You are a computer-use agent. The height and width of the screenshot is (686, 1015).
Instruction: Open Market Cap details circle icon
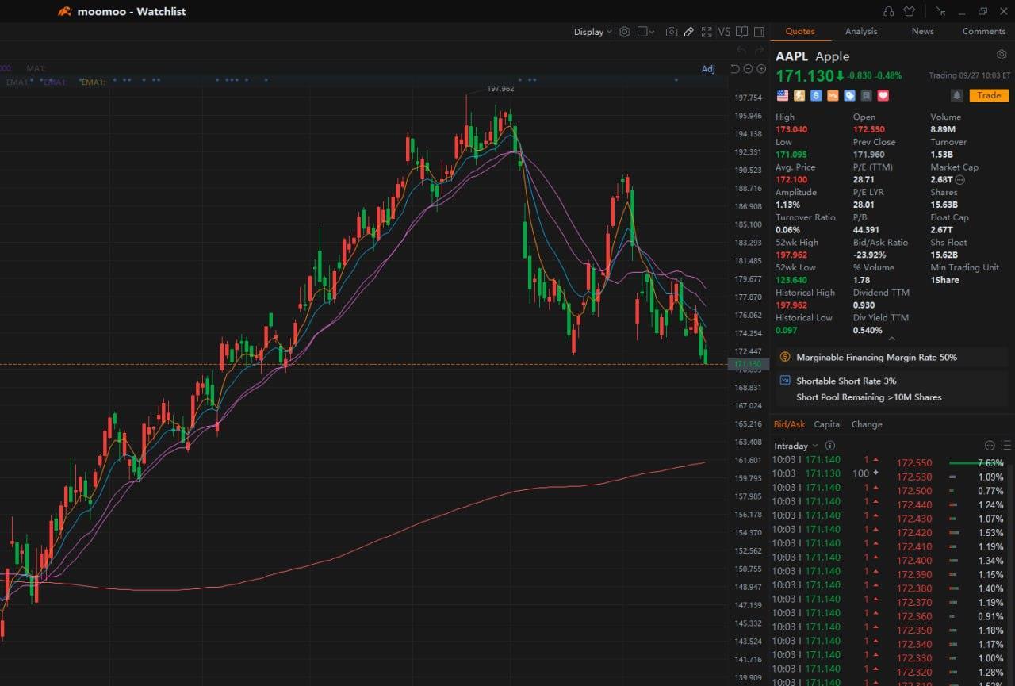pos(960,180)
